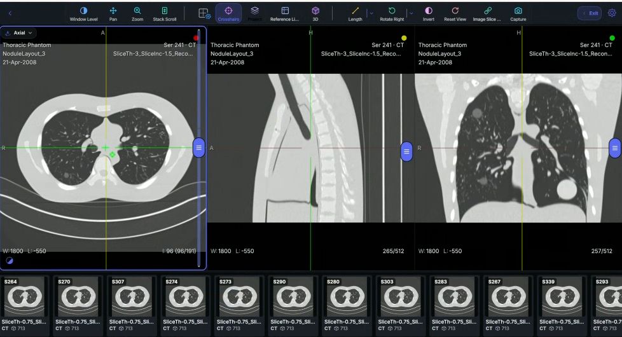Select the Window Level tool

(83, 14)
